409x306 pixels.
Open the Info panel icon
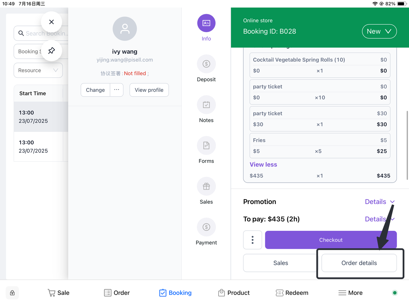point(206,23)
